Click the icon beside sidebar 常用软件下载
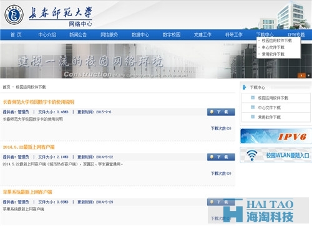 point(253,117)
